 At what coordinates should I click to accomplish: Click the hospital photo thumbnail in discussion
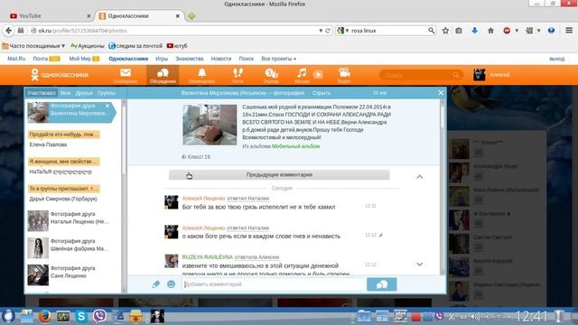(210, 125)
